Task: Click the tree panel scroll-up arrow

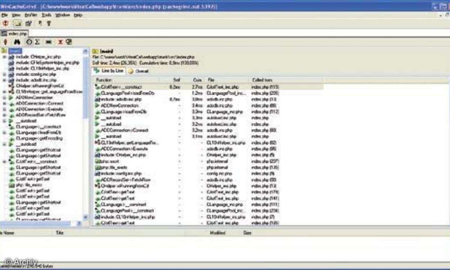Action: 85,51
